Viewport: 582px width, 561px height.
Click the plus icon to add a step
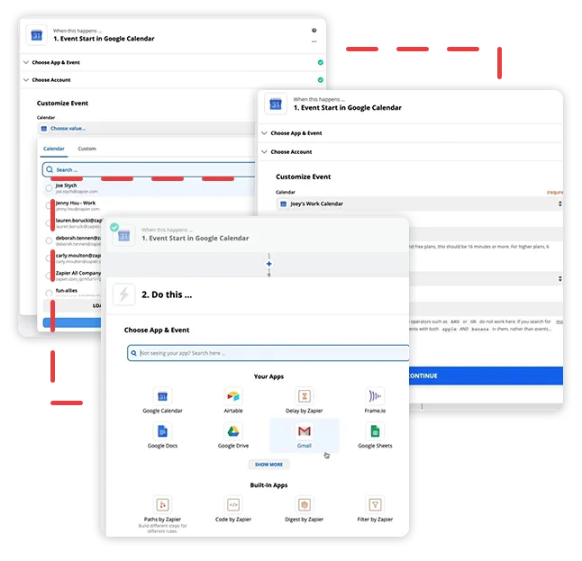pos(269,264)
